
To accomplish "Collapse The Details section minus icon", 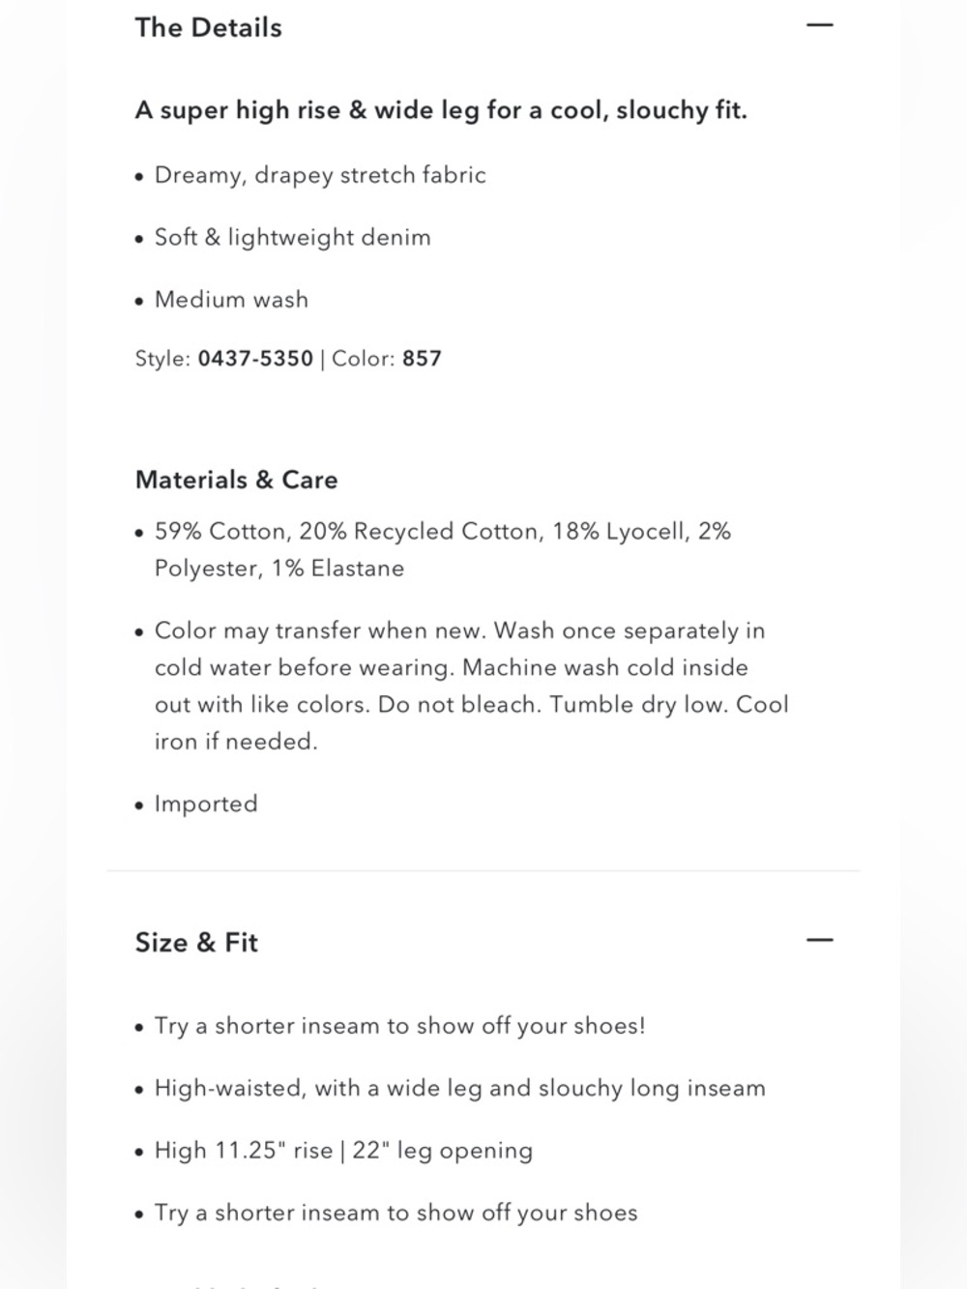I will tap(819, 26).
